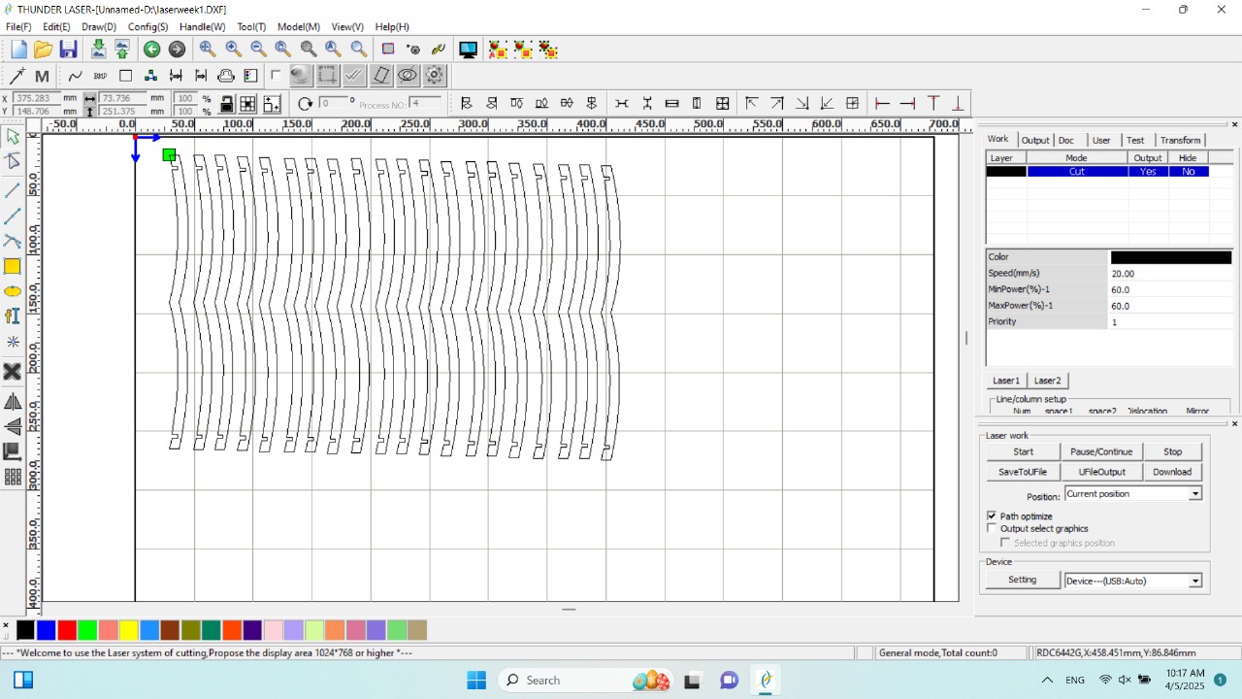Click the eye preview icon in second toolbar
This screenshot has width=1242, height=699.
[408, 76]
